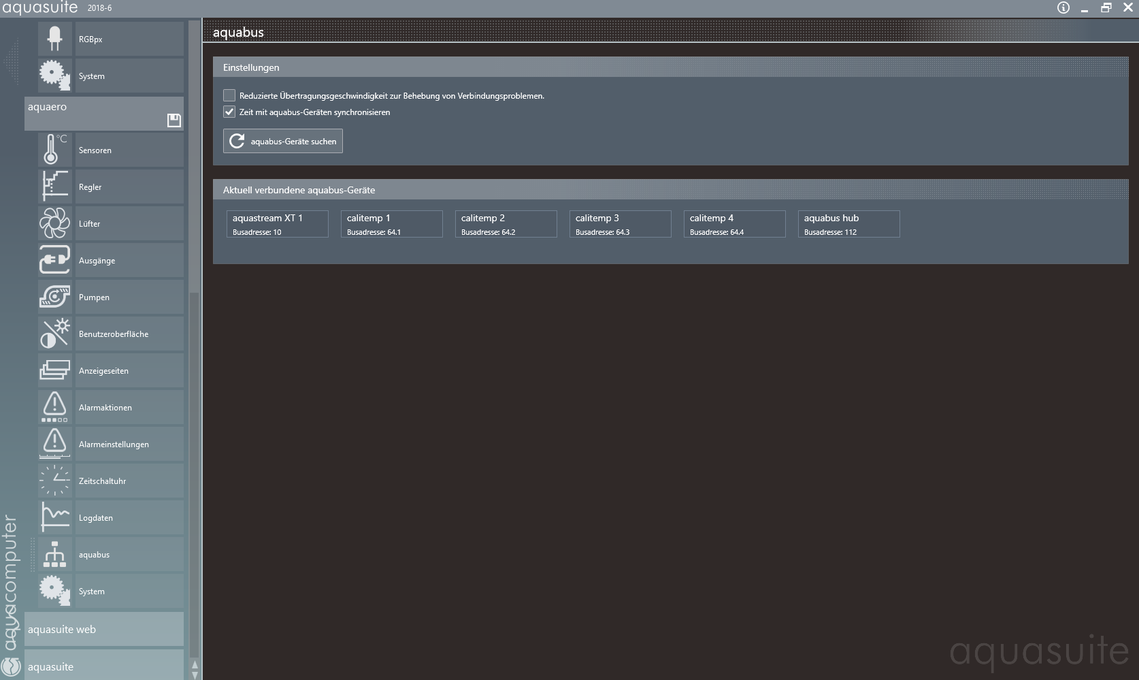Viewport: 1139px width, 680px height.
Task: Open the info icon in title bar
Action: 1063,8
